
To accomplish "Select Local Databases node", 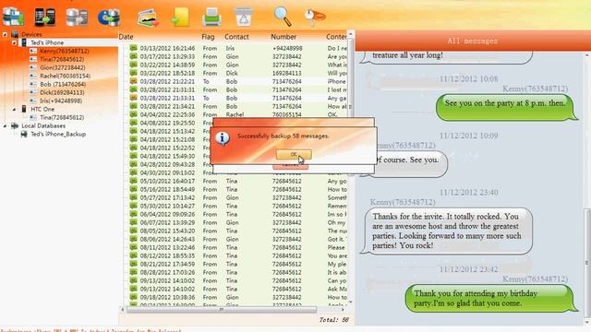I will (43, 125).
